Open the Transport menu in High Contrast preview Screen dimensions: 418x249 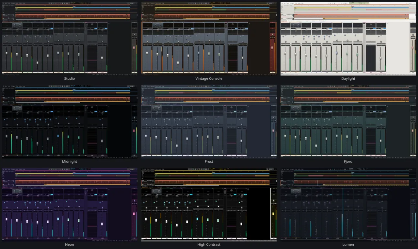tap(153, 169)
